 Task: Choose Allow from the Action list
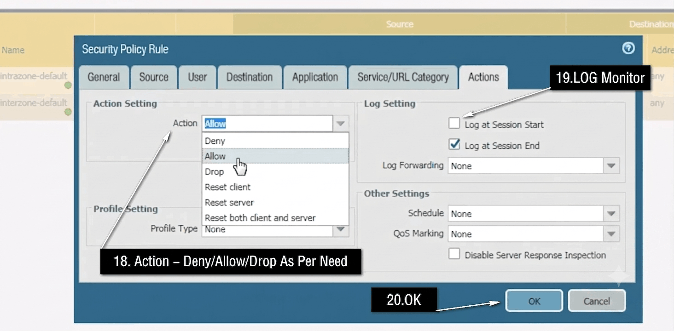click(x=275, y=156)
